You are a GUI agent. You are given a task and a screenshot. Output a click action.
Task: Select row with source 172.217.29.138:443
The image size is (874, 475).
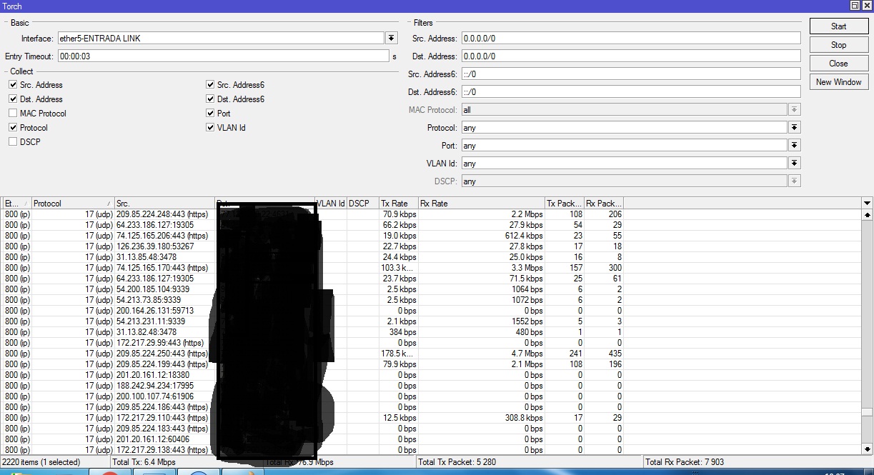(x=432, y=450)
